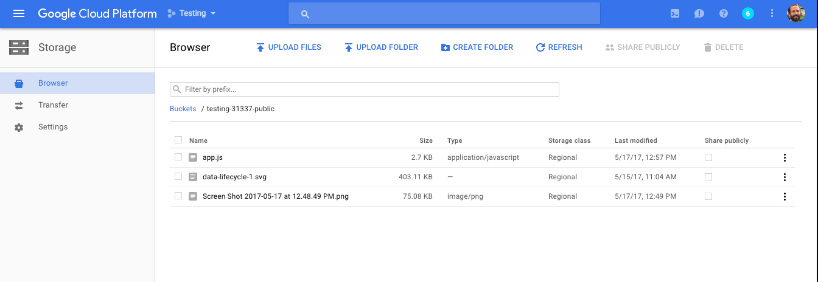
Task: Select the app.js file checkbox
Action: (178, 157)
